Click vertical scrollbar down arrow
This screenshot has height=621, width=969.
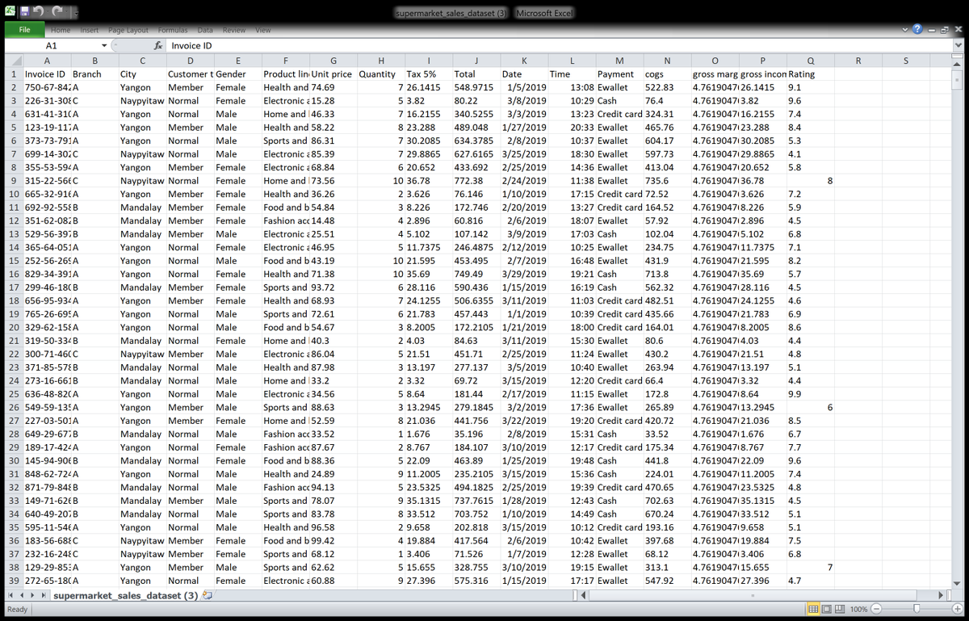(x=957, y=582)
